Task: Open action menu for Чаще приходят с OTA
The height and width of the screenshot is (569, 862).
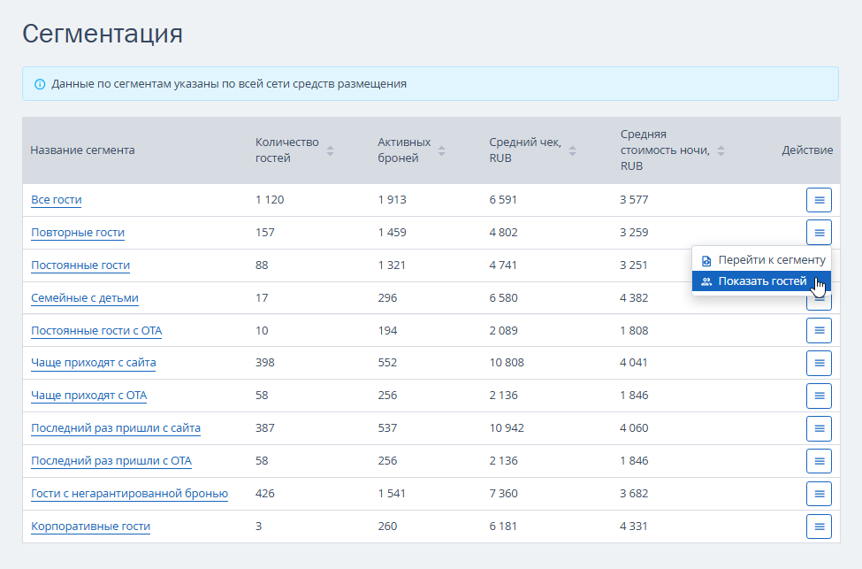Action: tap(819, 396)
